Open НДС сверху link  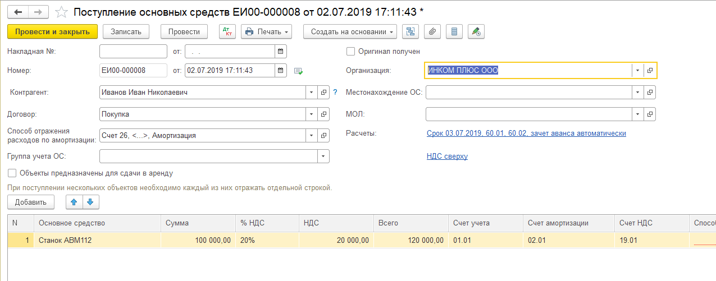(447, 156)
